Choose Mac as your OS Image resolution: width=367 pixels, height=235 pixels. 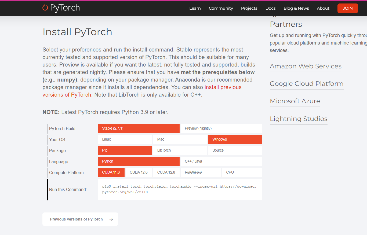click(180, 139)
